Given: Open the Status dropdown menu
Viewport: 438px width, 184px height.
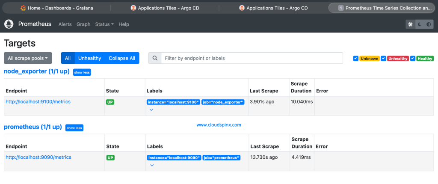Looking at the screenshot, I should [104, 24].
